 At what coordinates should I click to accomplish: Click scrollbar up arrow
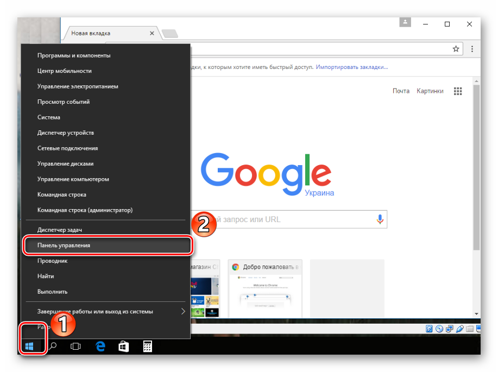pos(476,81)
